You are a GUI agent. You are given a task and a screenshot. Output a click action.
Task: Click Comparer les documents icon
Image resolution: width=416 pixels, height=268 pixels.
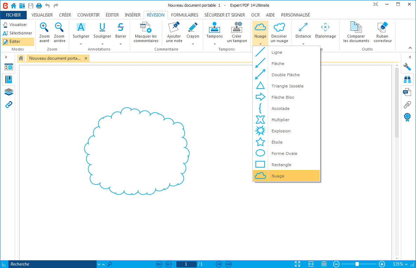coord(356,28)
